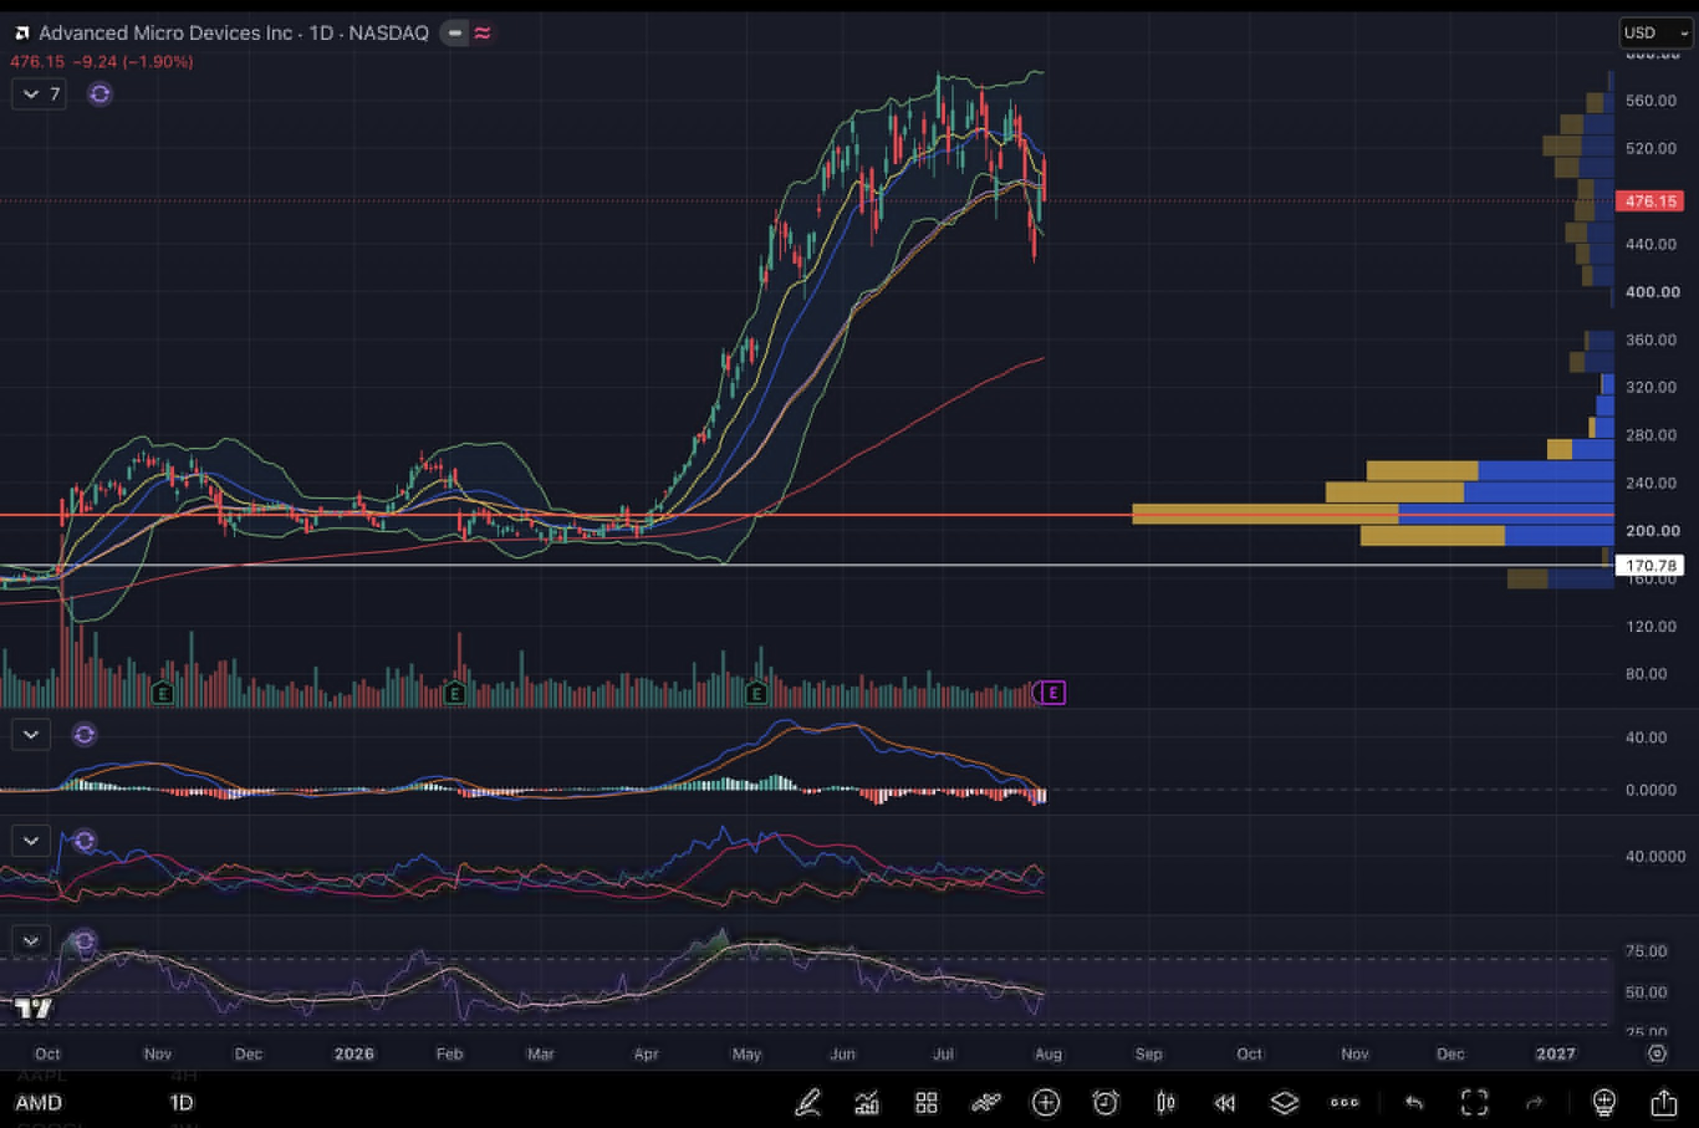The image size is (1699, 1128).
Task: Redo the last undone action
Action: tap(1534, 1102)
